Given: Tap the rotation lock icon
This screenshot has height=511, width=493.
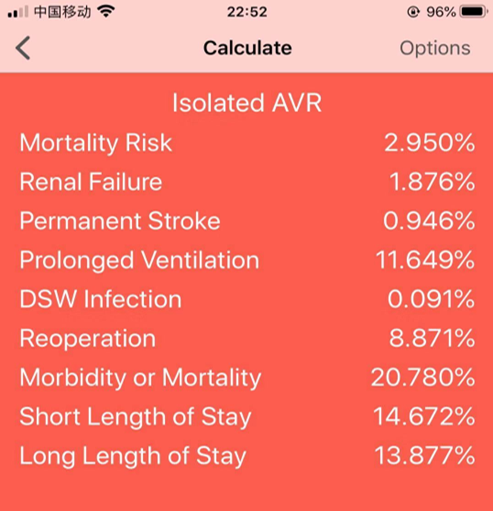Looking at the screenshot, I should click(413, 12).
